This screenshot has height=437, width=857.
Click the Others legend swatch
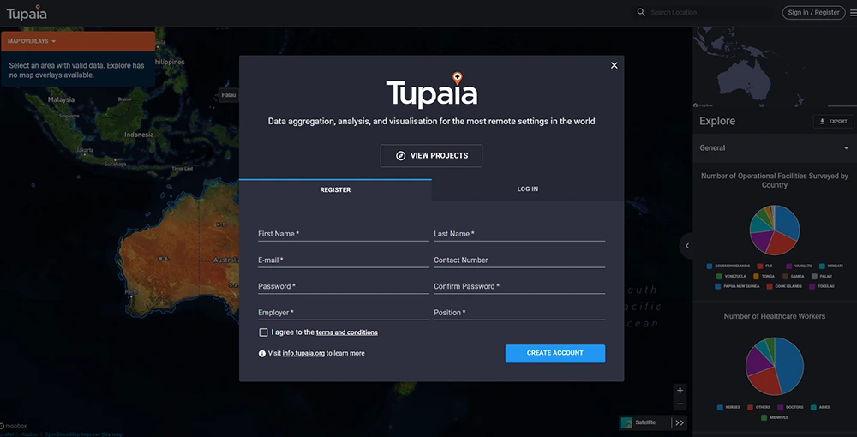tap(750, 408)
